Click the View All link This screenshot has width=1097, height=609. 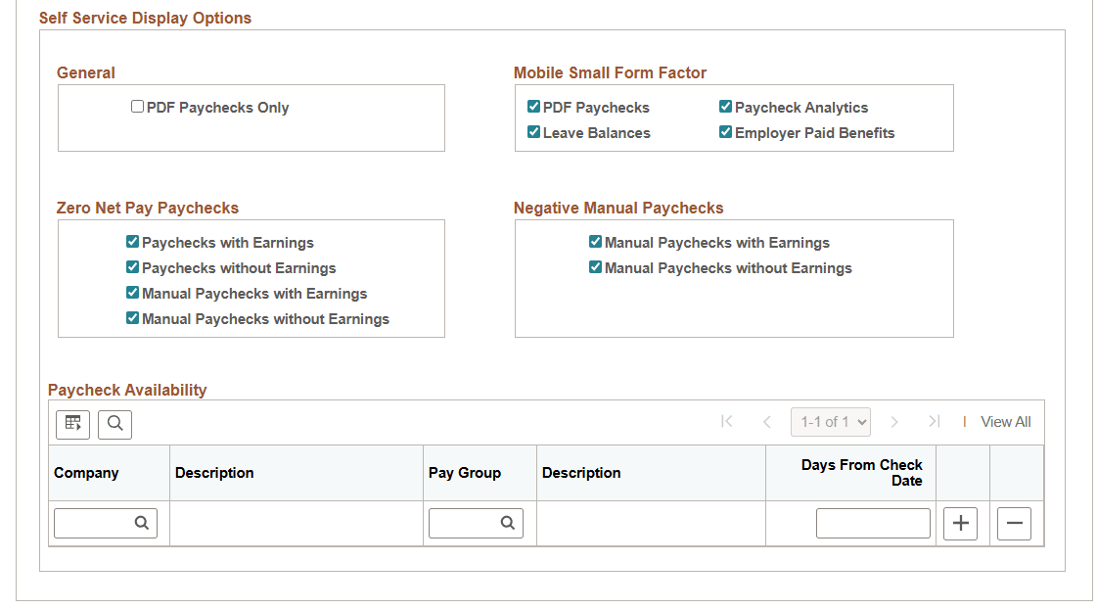coord(1006,421)
